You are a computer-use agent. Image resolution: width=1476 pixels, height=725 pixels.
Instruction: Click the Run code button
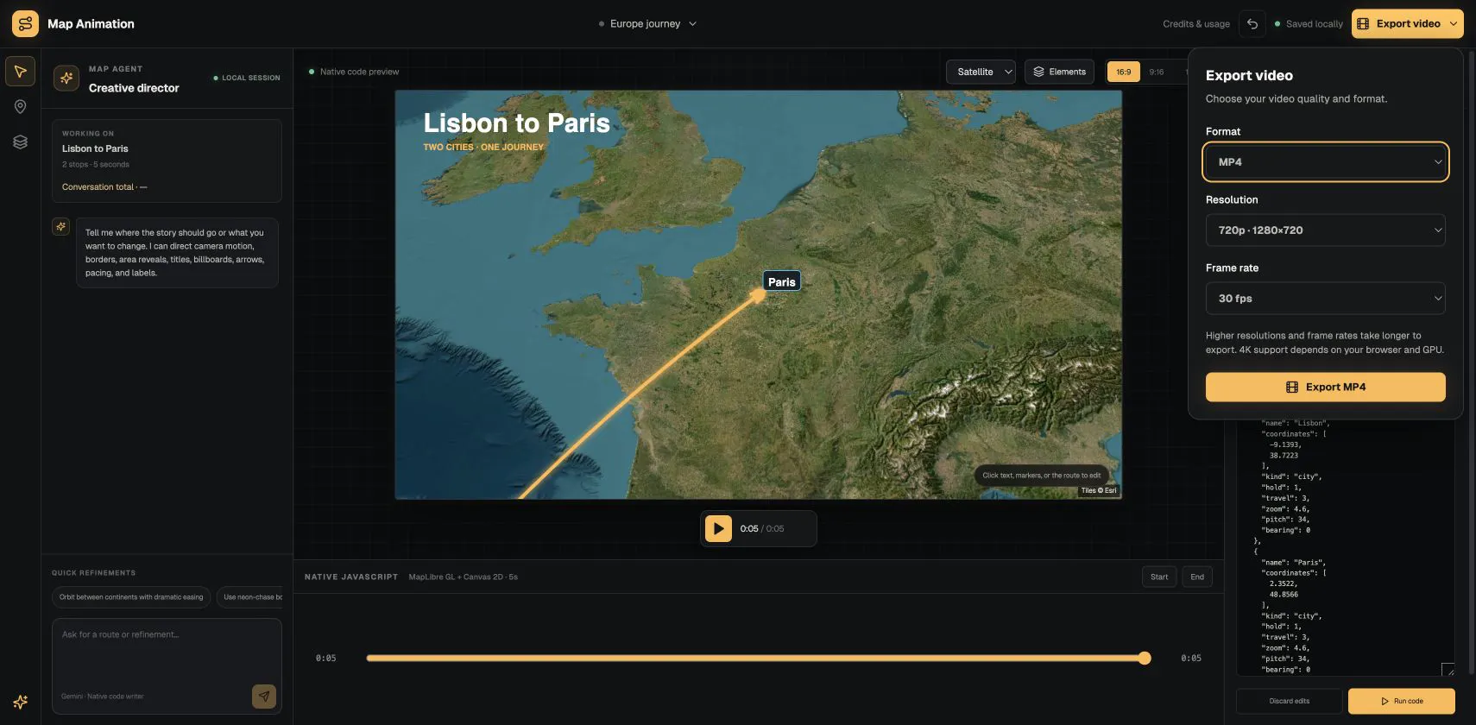pyautogui.click(x=1401, y=701)
